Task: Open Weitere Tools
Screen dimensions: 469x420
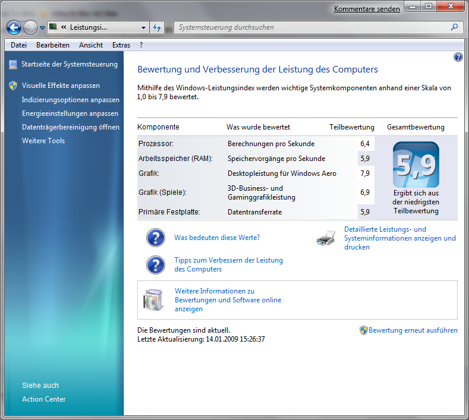Action: 43,141
